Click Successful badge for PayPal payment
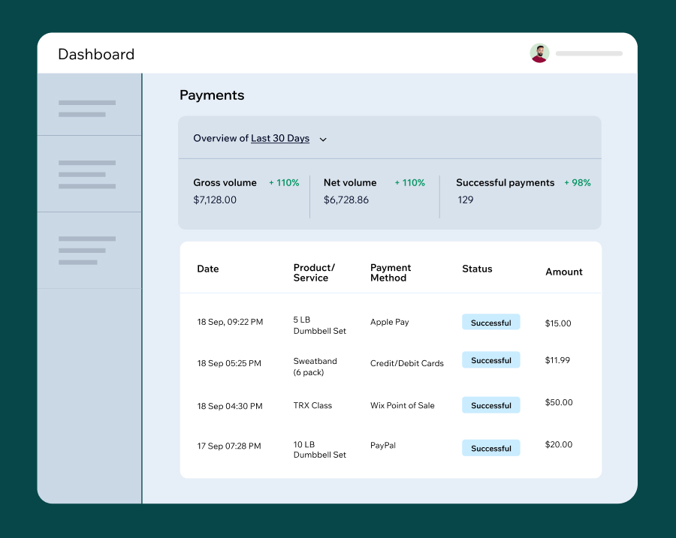 [x=491, y=448]
